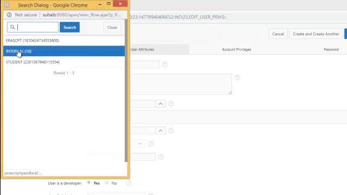Minimize the Search Dialog window
The width and height of the screenshot is (347, 195).
(100, 4)
